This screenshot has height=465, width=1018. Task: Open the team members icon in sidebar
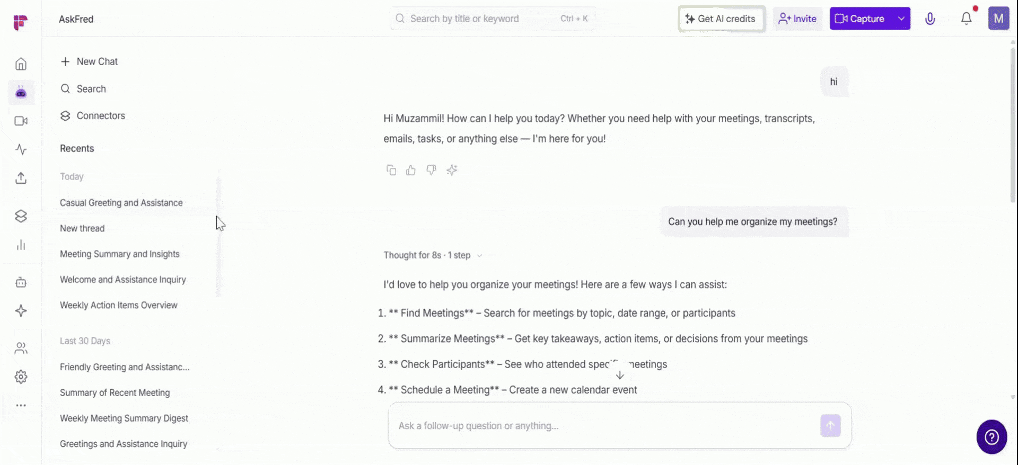(21, 348)
